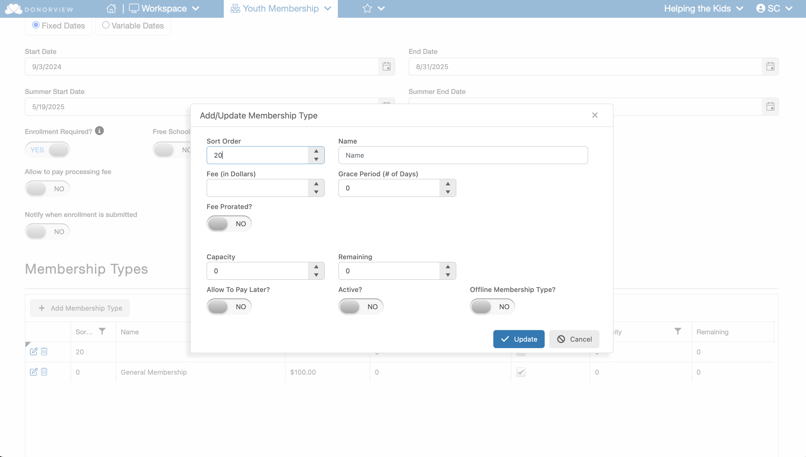Click the home icon in top bar
This screenshot has height=457, width=806.
pyautogui.click(x=111, y=8)
